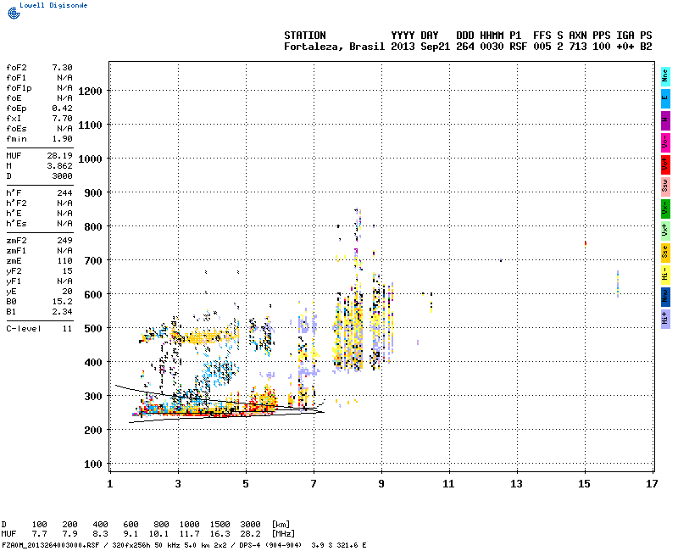The width and height of the screenshot is (678, 551).
Task: Click the 100 km height axis label
Action: (93, 465)
